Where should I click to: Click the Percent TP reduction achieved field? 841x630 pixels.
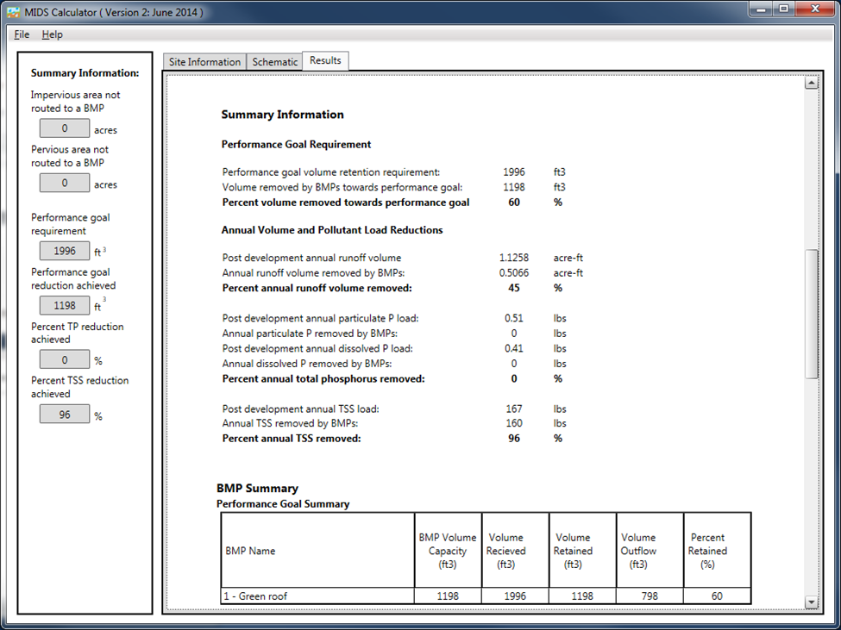click(65, 360)
